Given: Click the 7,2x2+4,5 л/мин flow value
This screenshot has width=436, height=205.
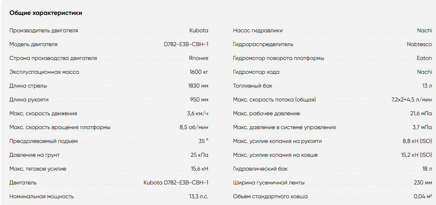Looking at the screenshot, I should (412, 100).
